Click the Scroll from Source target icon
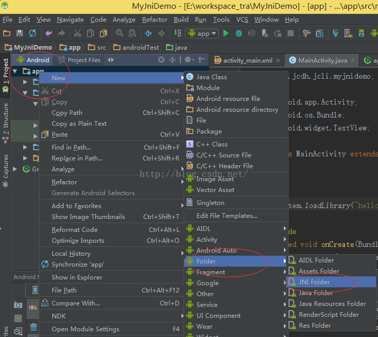Image resolution: width=378 pixels, height=337 pixels. click(161, 60)
